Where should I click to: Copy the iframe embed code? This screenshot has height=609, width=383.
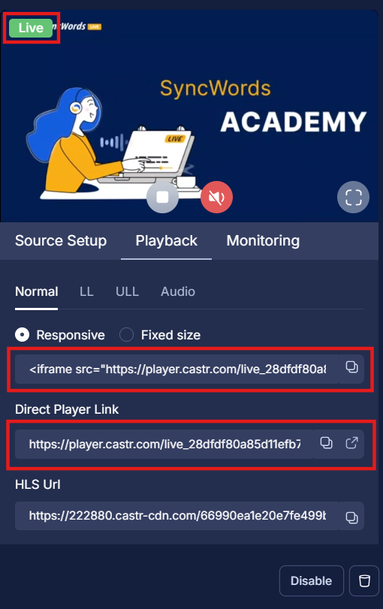351,367
